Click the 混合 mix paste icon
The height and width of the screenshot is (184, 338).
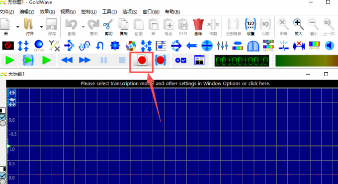(x=169, y=24)
